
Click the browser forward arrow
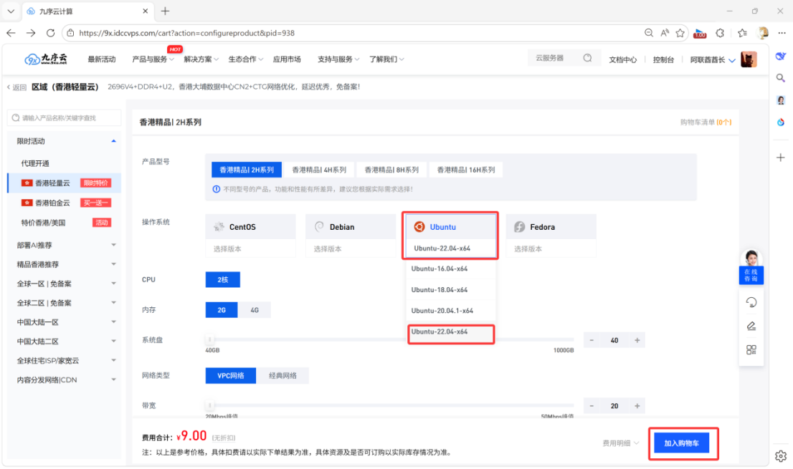31,33
